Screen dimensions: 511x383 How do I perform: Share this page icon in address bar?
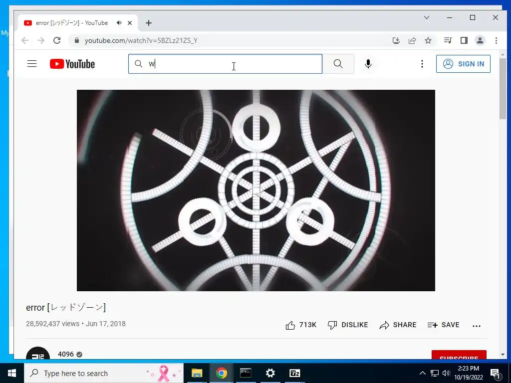[x=412, y=40]
